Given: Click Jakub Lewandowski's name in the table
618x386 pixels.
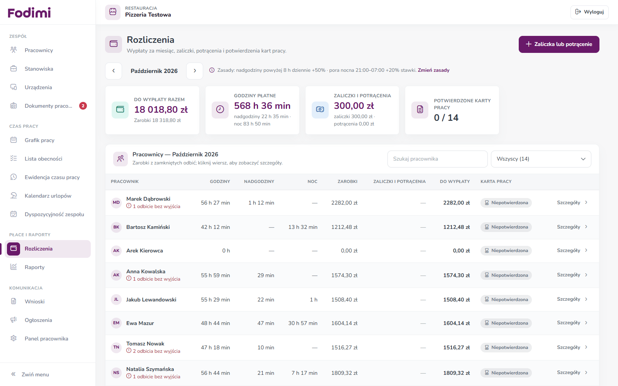Looking at the screenshot, I should coord(151,300).
